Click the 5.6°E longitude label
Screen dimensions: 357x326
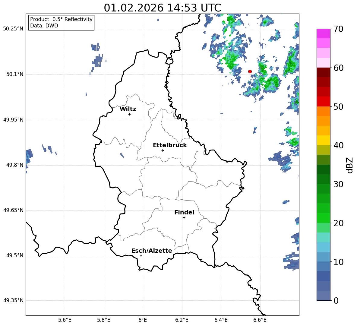tap(65, 320)
